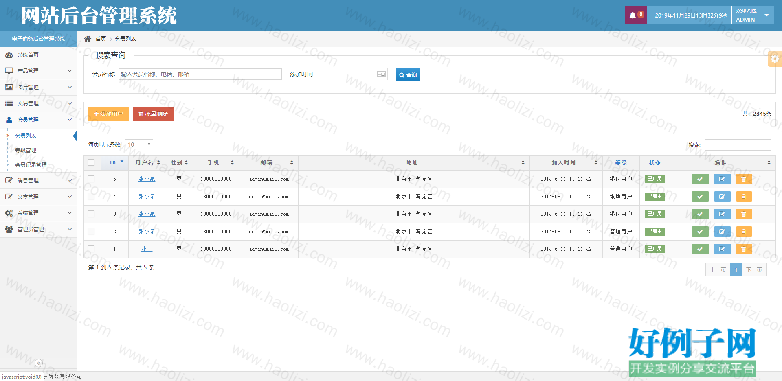The height and width of the screenshot is (381, 782).
Task: Click the 查询 search button
Action: point(408,74)
